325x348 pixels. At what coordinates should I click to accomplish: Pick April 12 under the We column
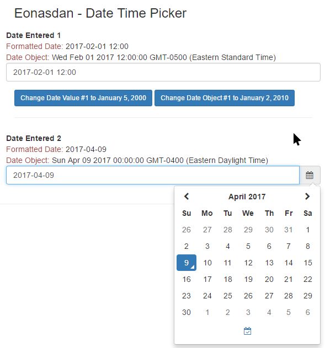(x=248, y=263)
